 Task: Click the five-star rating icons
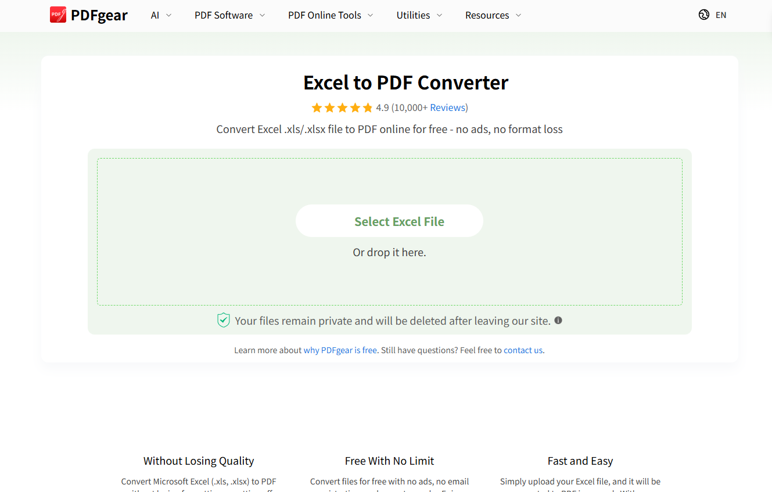(342, 107)
